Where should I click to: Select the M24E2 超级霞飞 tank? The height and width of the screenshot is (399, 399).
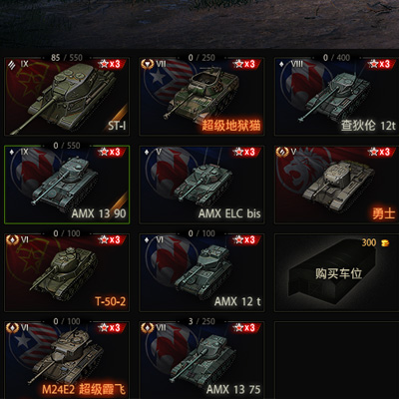(67, 360)
